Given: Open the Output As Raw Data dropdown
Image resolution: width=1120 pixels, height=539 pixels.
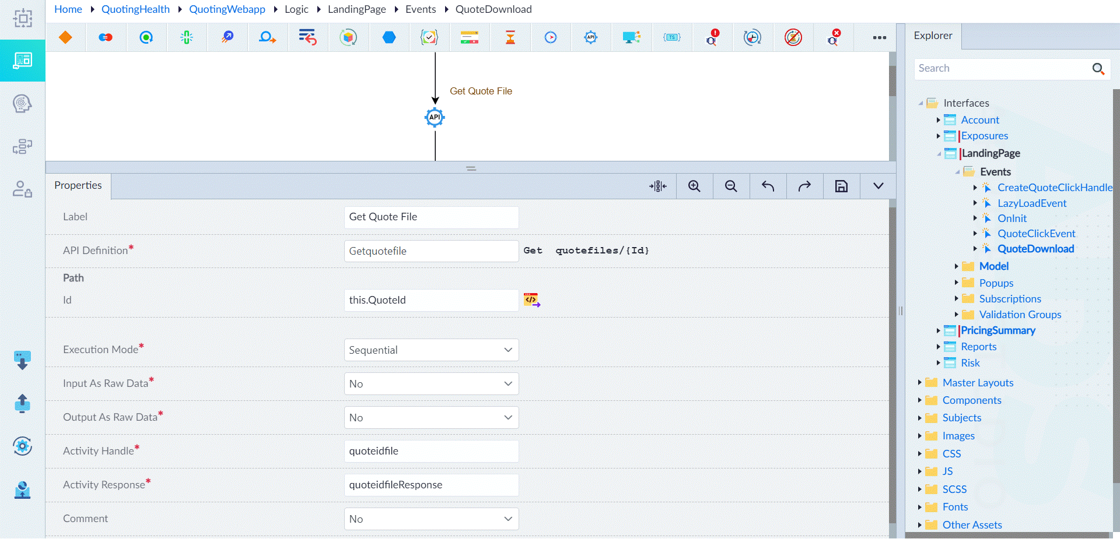Looking at the screenshot, I should click(x=431, y=418).
